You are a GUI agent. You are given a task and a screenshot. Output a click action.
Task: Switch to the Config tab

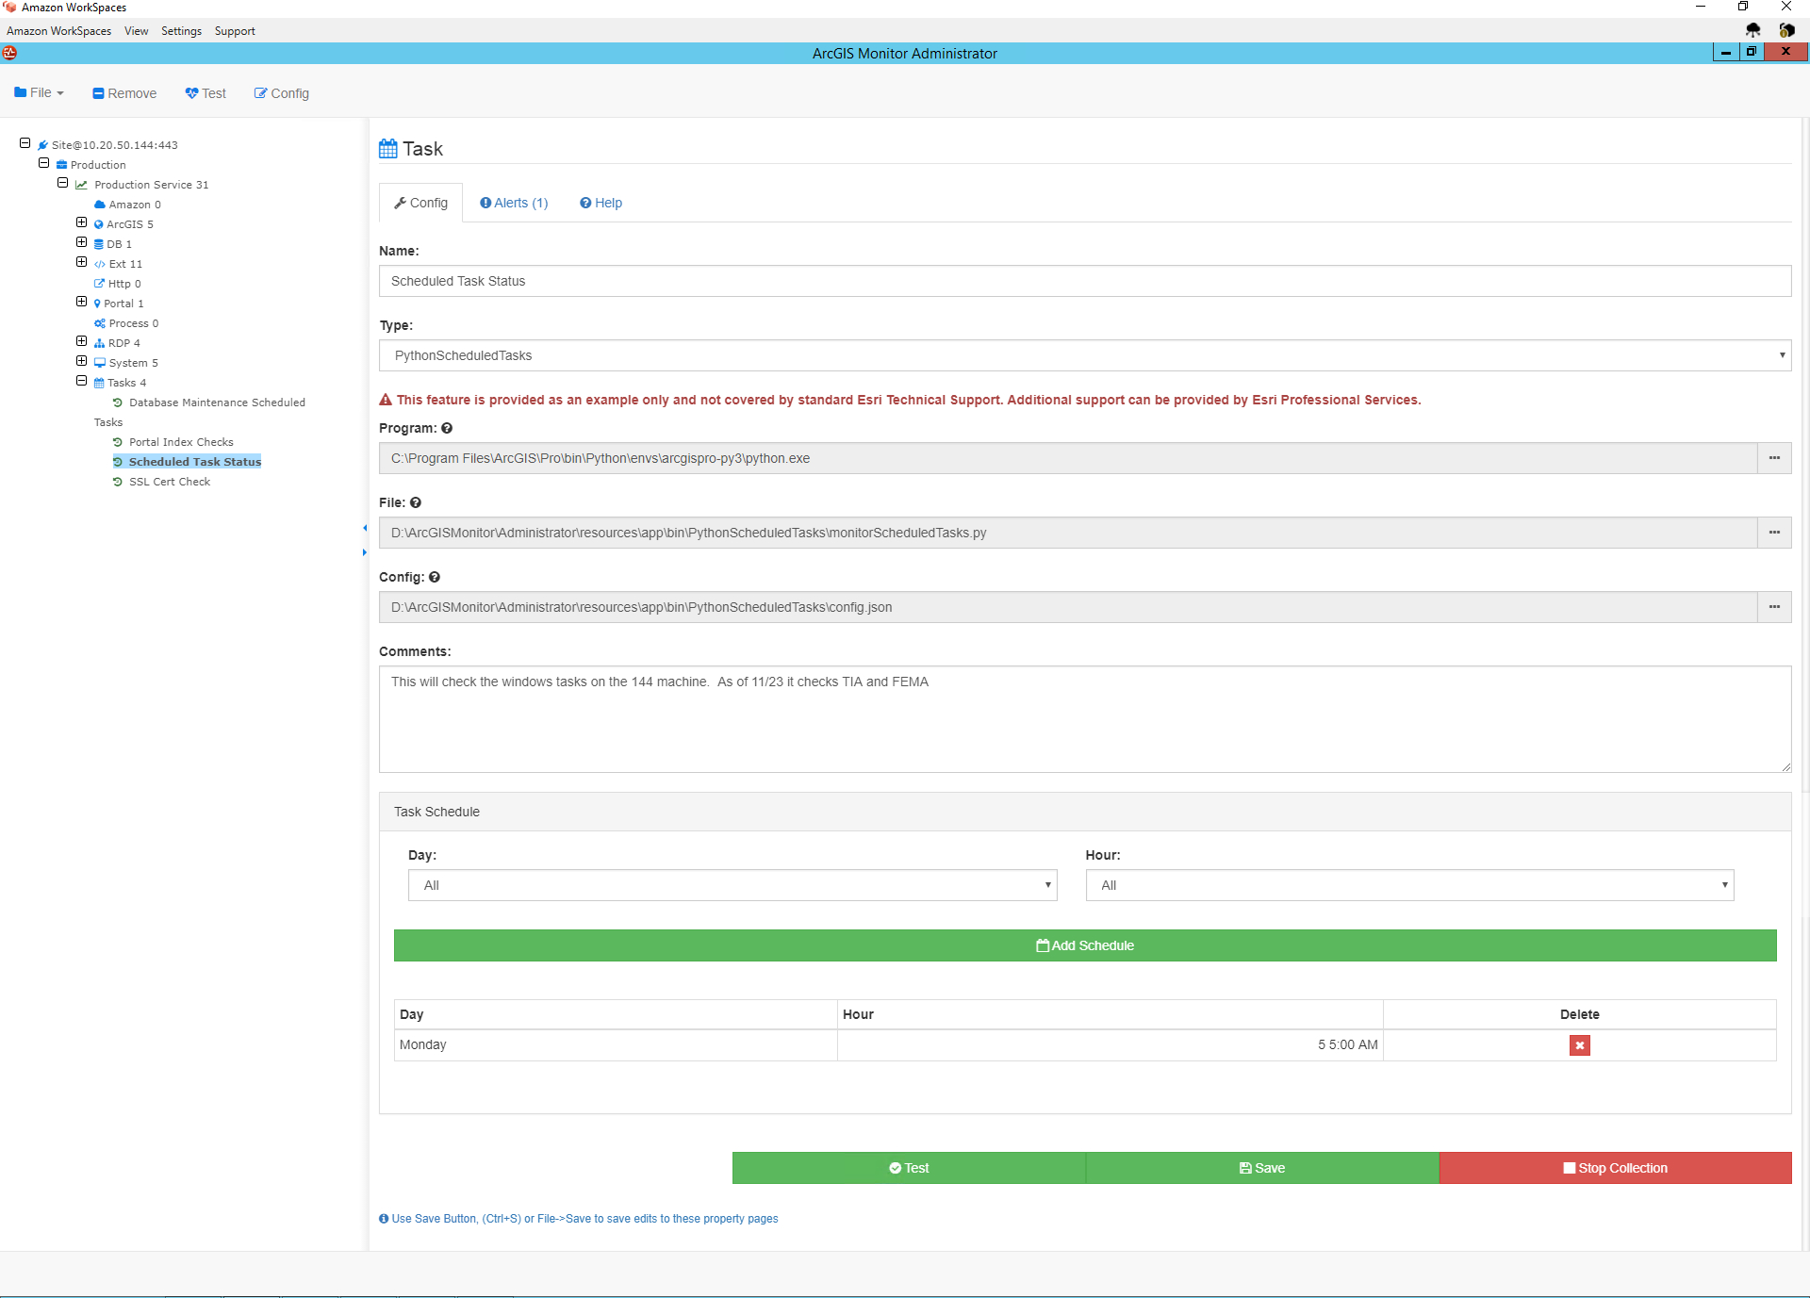point(420,203)
